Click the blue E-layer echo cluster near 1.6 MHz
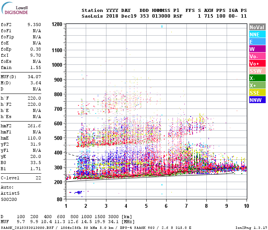This screenshot has width=268, height=230. click(78, 192)
